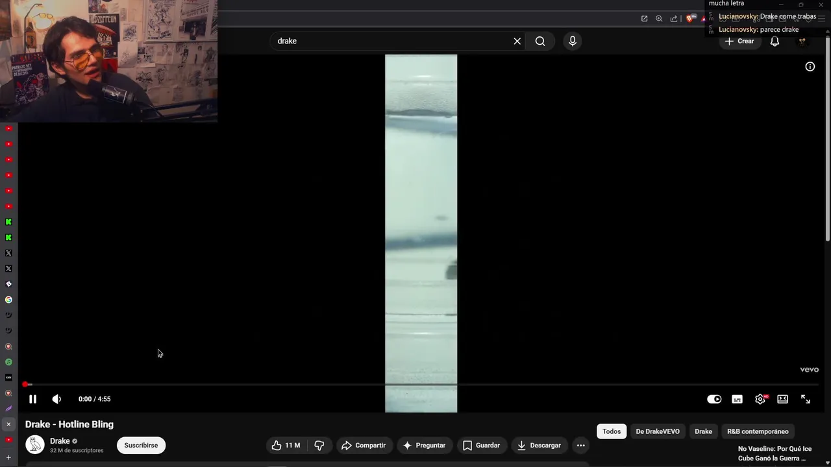Screen dimensions: 831x467
Task: Open the Drake channel name link
Action: [60, 441]
